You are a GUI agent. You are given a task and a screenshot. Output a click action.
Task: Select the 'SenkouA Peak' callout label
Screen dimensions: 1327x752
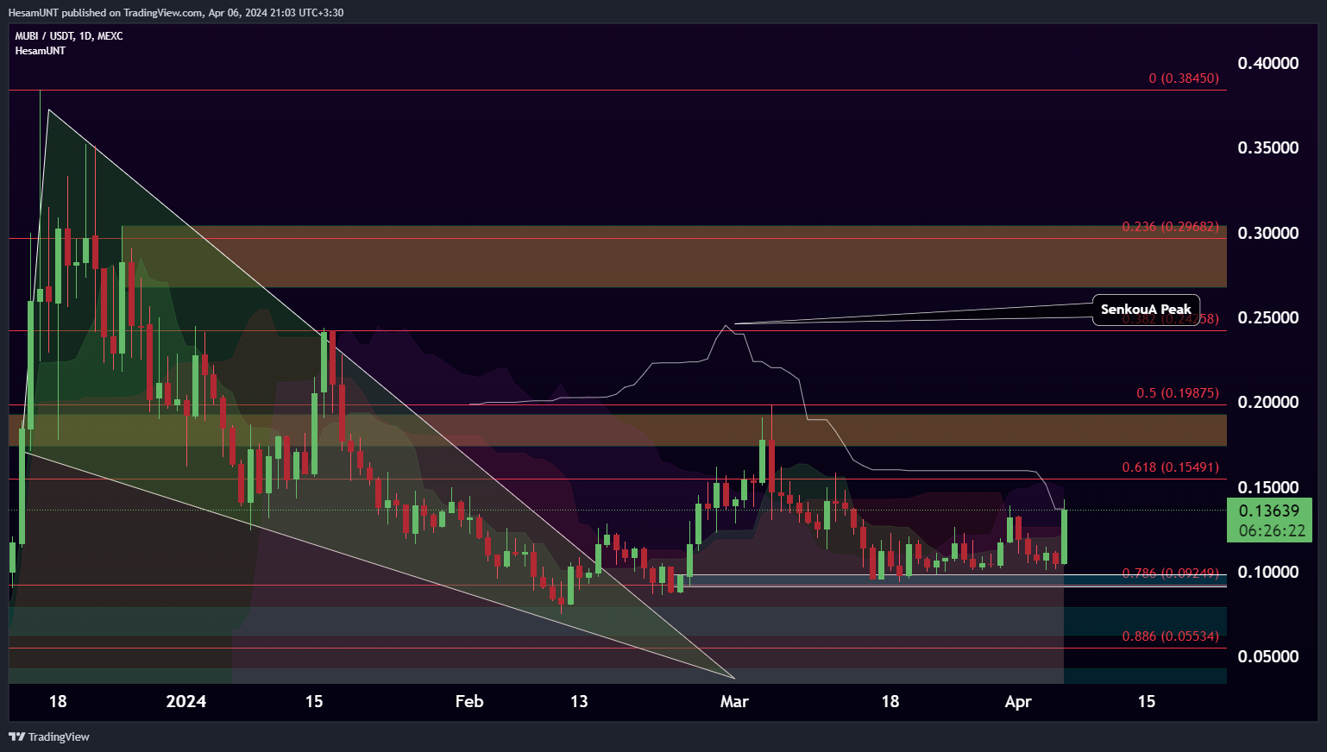1146,310
